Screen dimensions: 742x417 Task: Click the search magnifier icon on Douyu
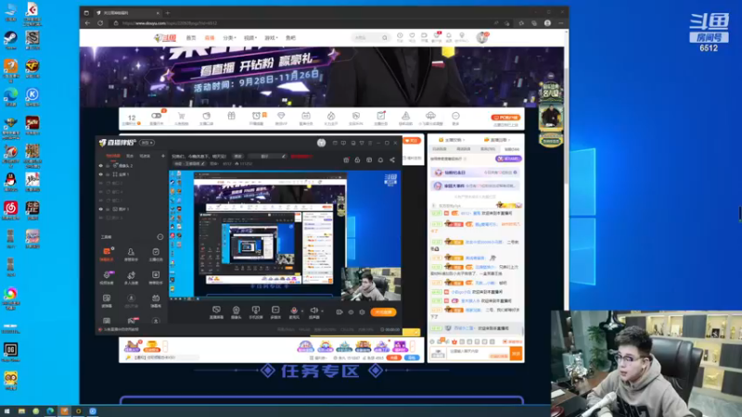pos(385,38)
